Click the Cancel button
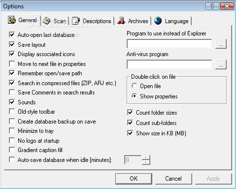The height and width of the screenshot is (189, 236). (x=173, y=179)
